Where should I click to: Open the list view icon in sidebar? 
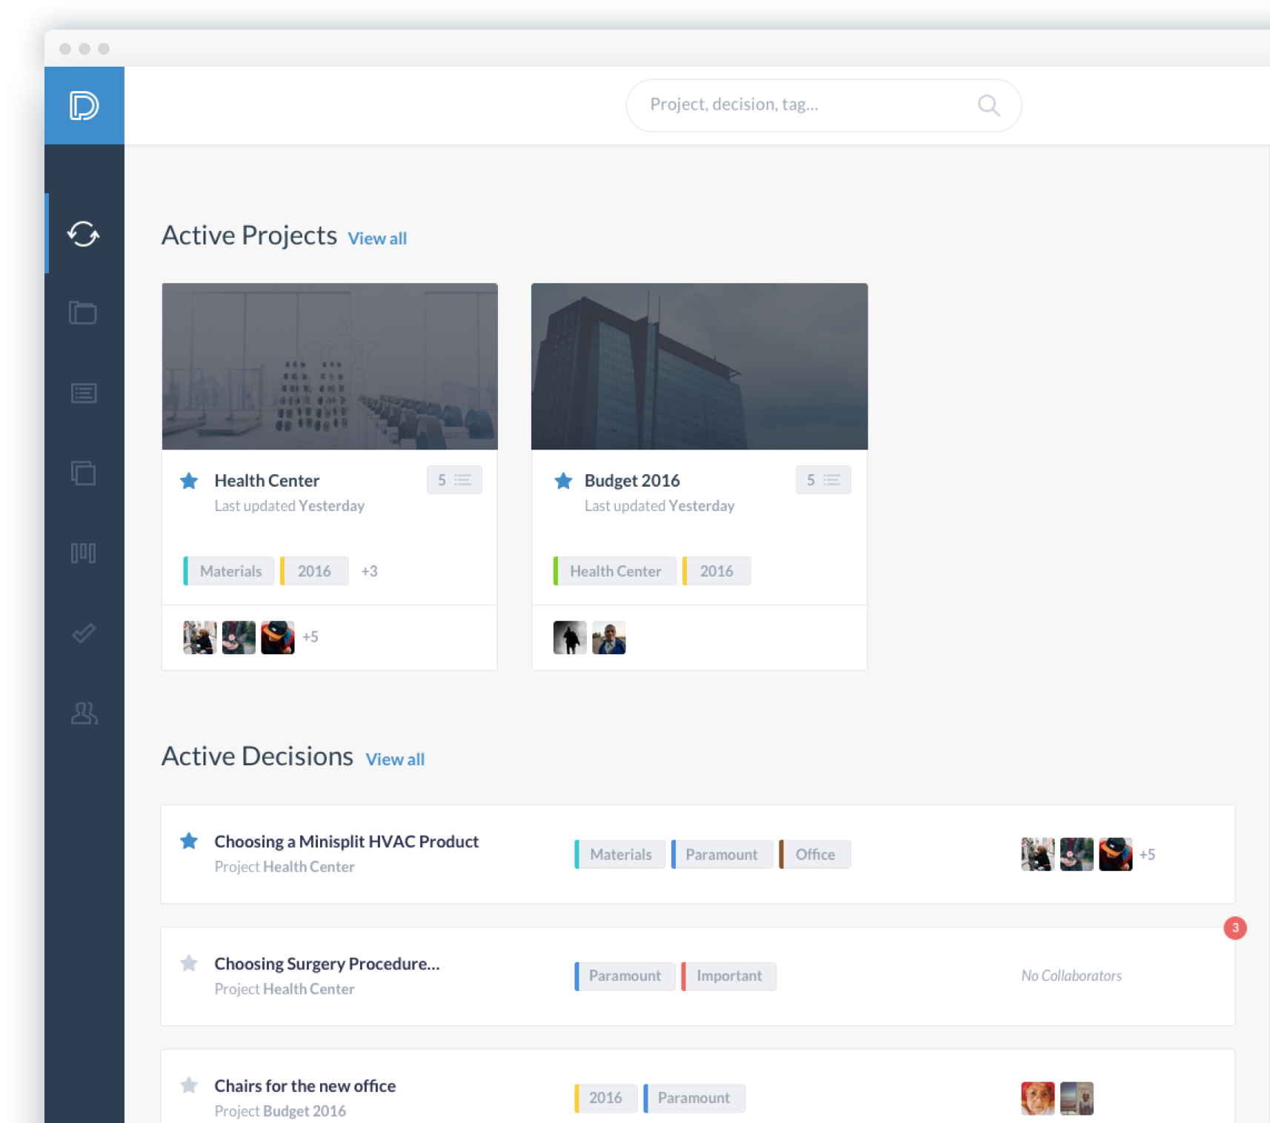[83, 393]
